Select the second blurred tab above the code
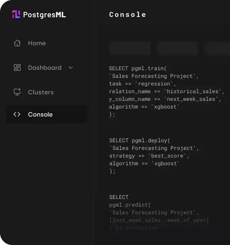 (x=177, y=48)
